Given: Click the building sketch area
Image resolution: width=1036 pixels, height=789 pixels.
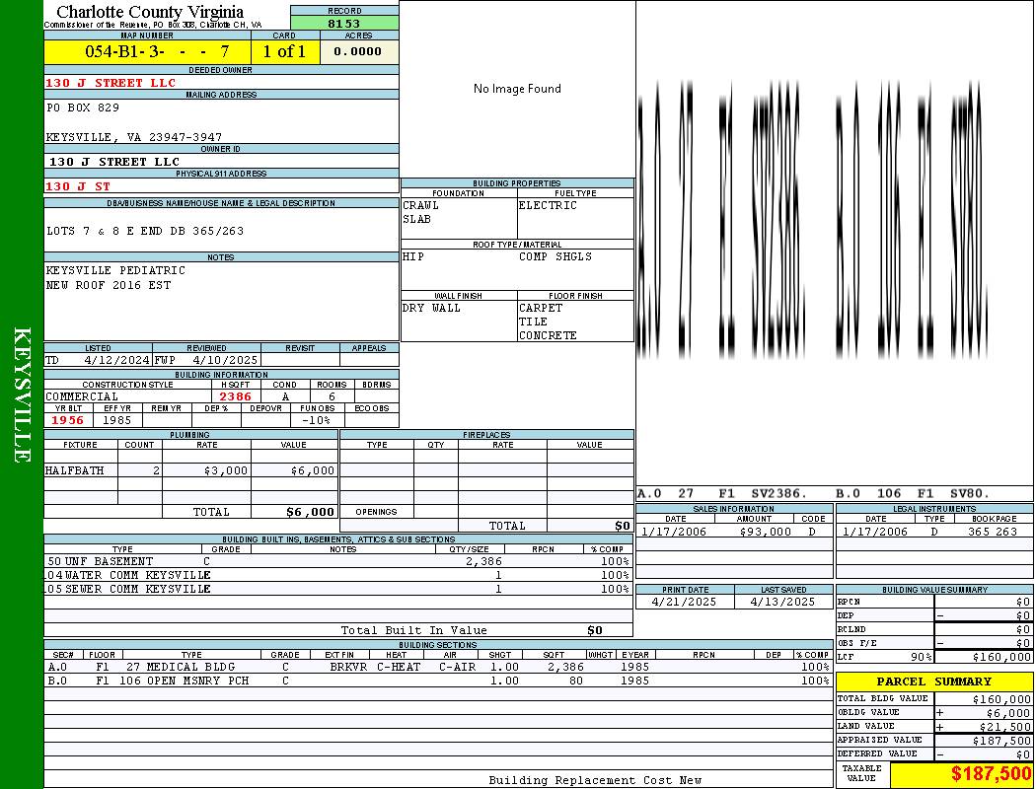Looking at the screenshot, I should [835, 241].
